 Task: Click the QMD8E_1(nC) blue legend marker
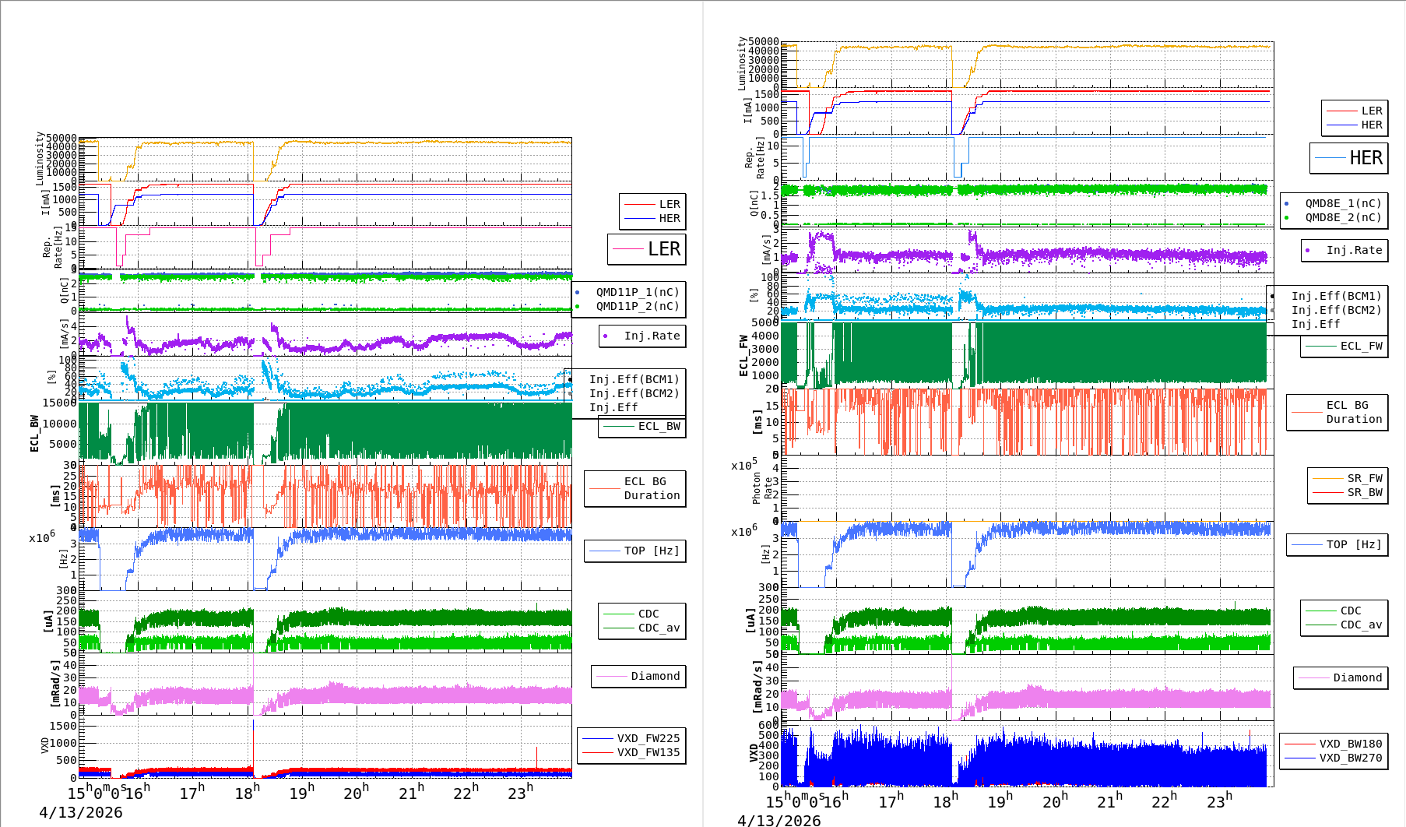[1286, 204]
